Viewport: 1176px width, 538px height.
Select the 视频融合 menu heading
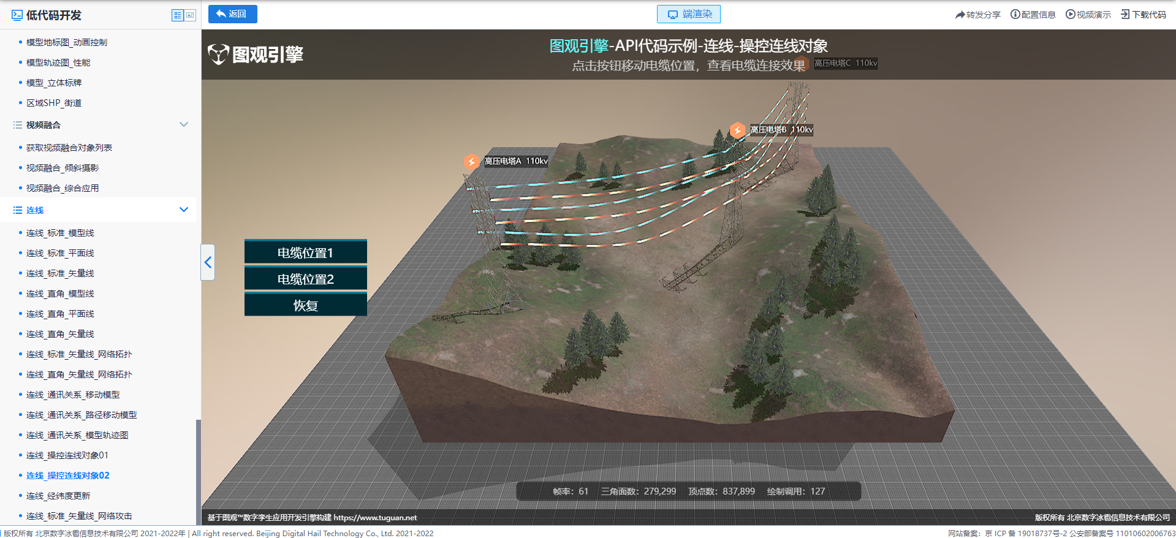coord(43,125)
